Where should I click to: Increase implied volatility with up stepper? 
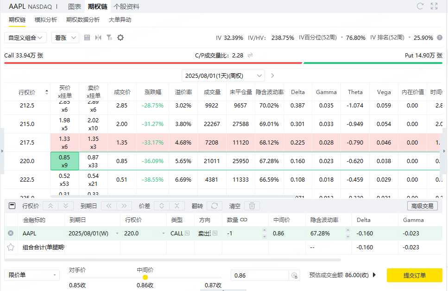point(348,230)
